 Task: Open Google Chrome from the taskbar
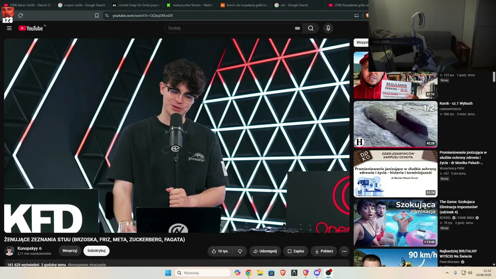point(249,273)
